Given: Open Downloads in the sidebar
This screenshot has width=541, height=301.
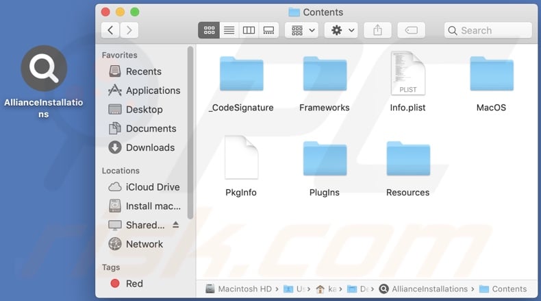Looking at the screenshot, I should 141,147.
